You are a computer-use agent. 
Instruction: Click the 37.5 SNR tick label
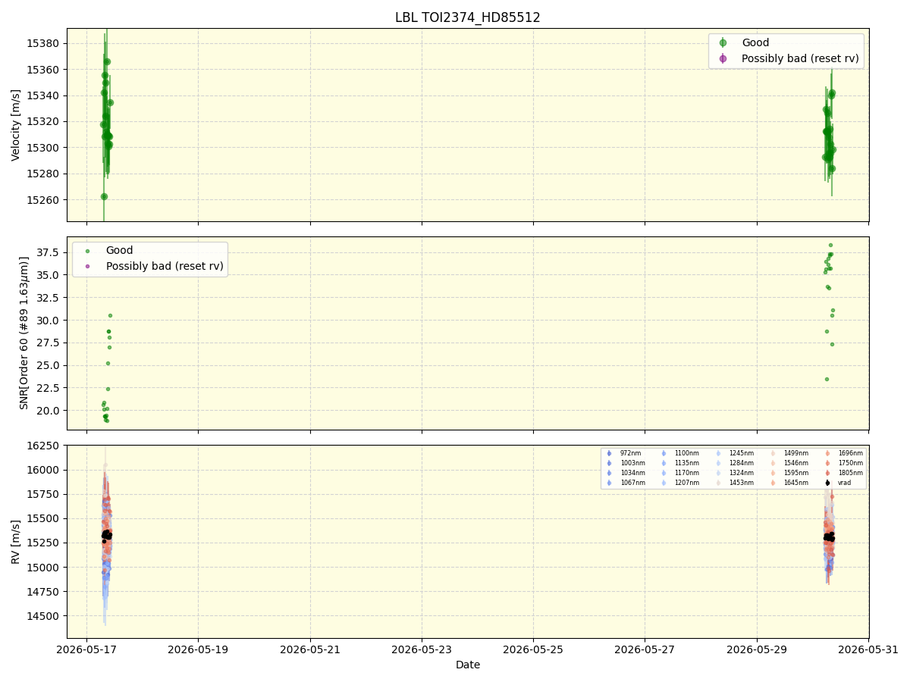(x=49, y=253)
